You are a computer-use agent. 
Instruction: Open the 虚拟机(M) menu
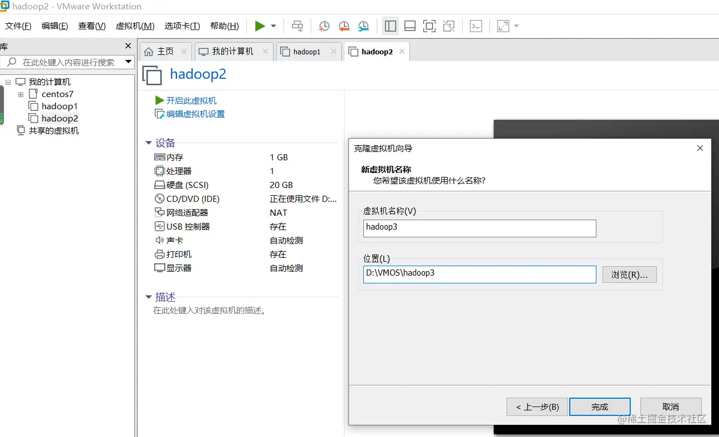[135, 26]
